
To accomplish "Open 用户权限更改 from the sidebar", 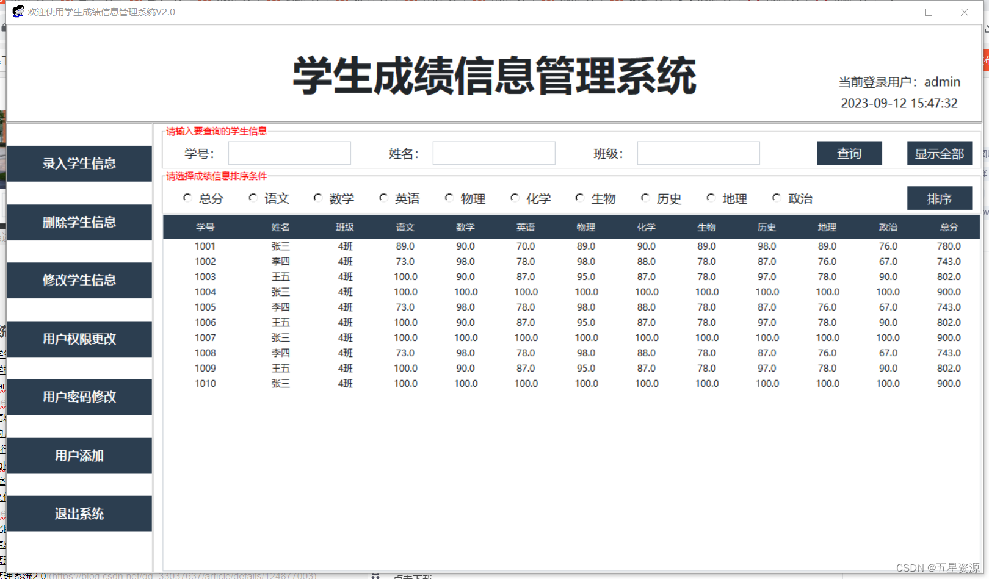I will (79, 339).
